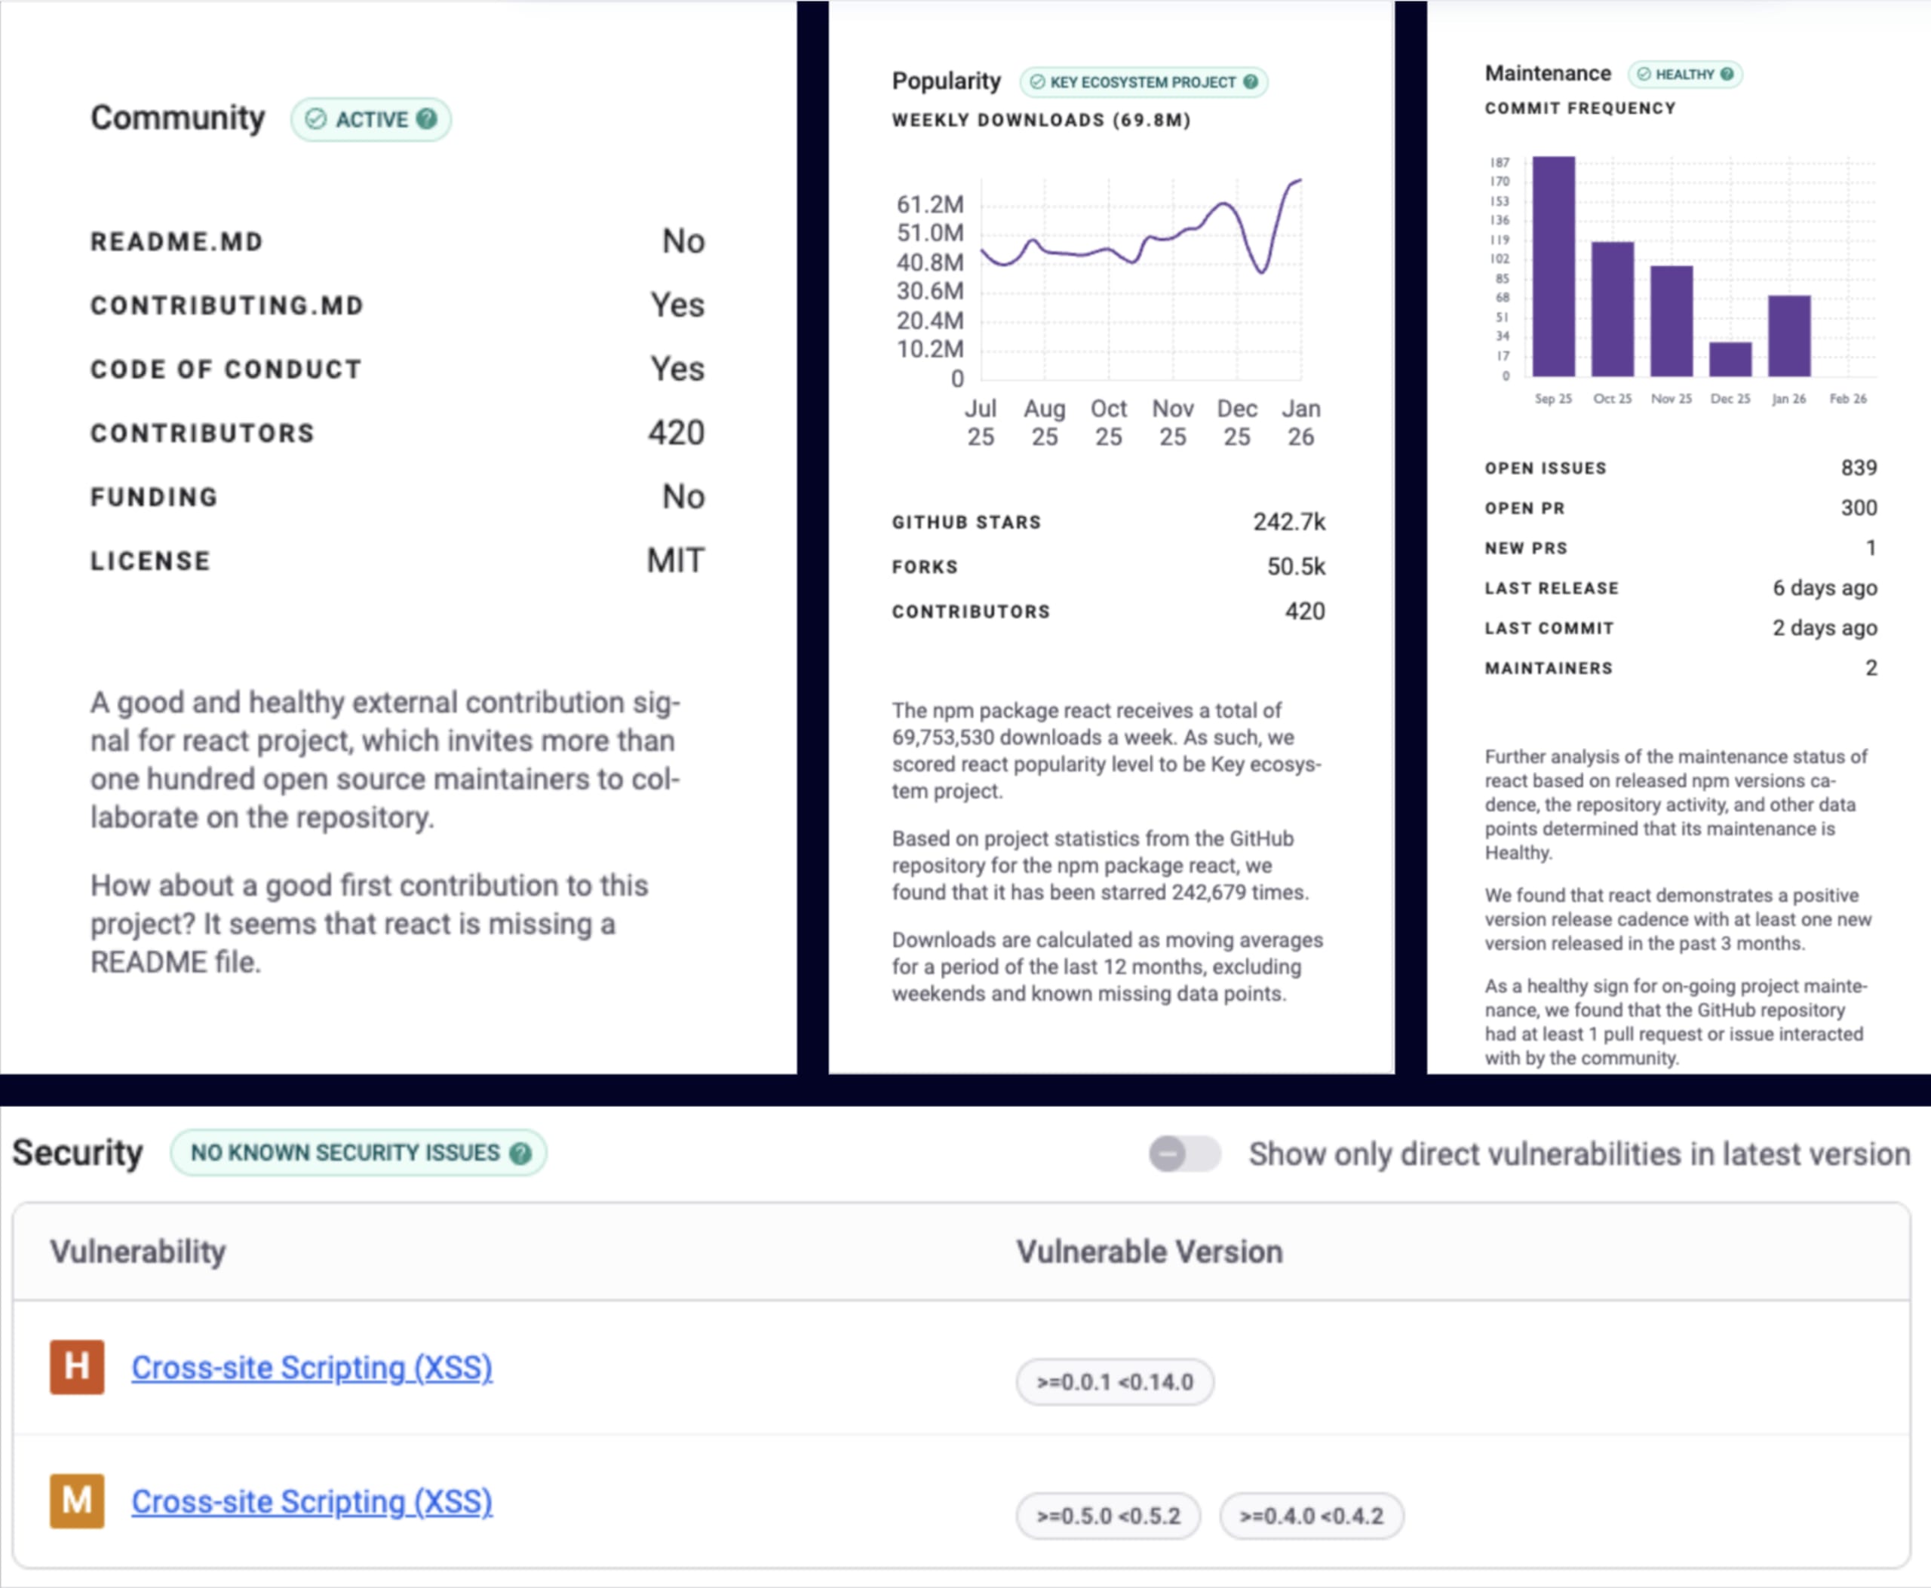The height and width of the screenshot is (1588, 1931).
Task: Click the >=0.4.0 <0.4.2 version pill
Action: (1310, 1516)
